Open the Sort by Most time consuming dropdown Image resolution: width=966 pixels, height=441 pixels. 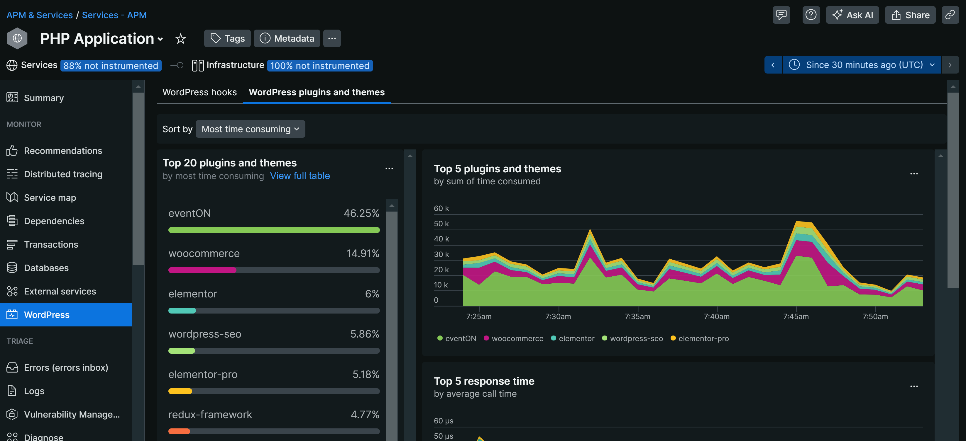(x=250, y=129)
